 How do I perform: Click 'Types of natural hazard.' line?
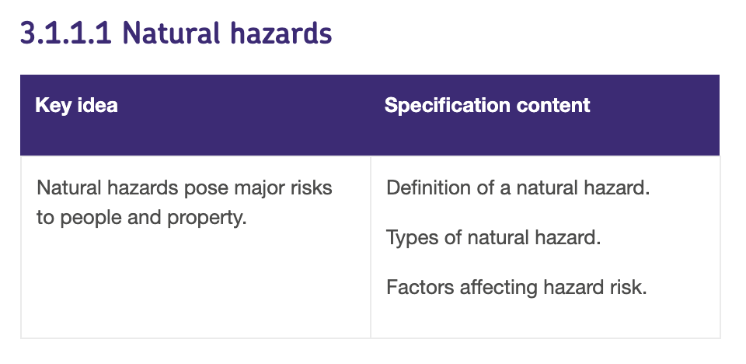point(493,237)
